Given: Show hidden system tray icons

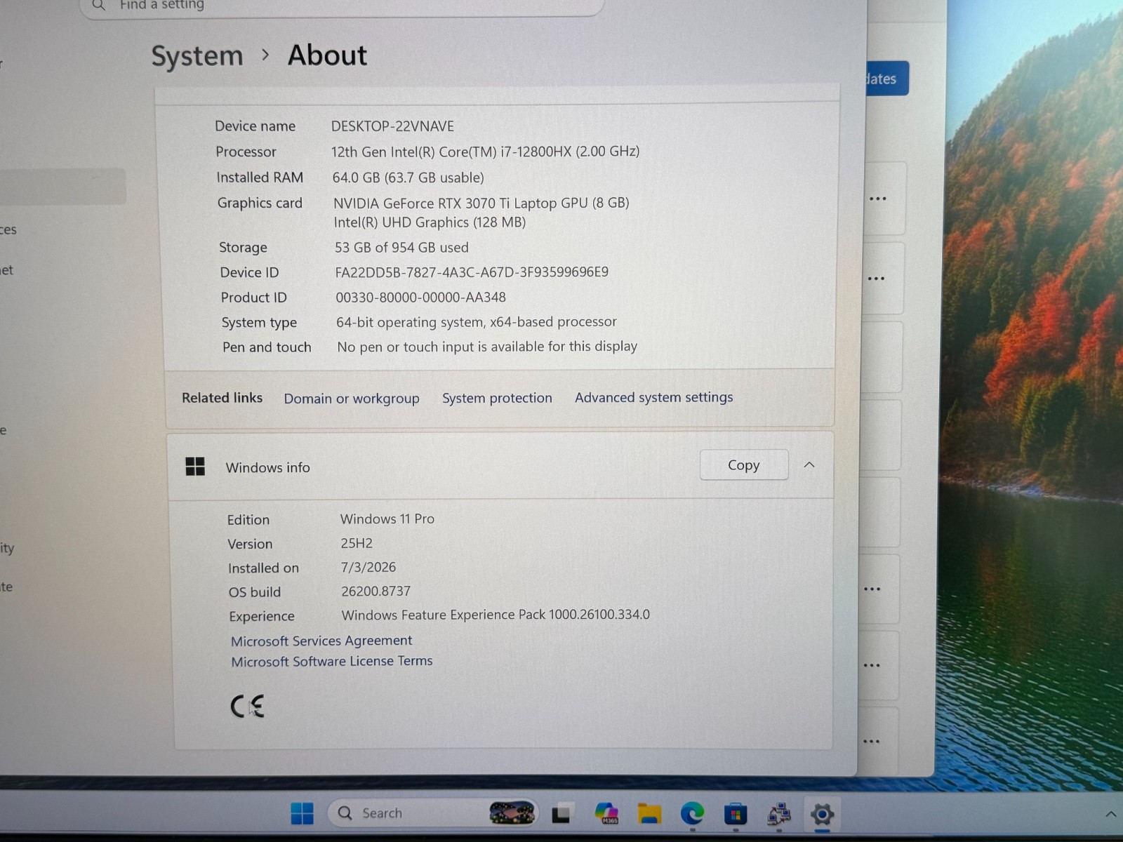Looking at the screenshot, I should coord(1110,814).
